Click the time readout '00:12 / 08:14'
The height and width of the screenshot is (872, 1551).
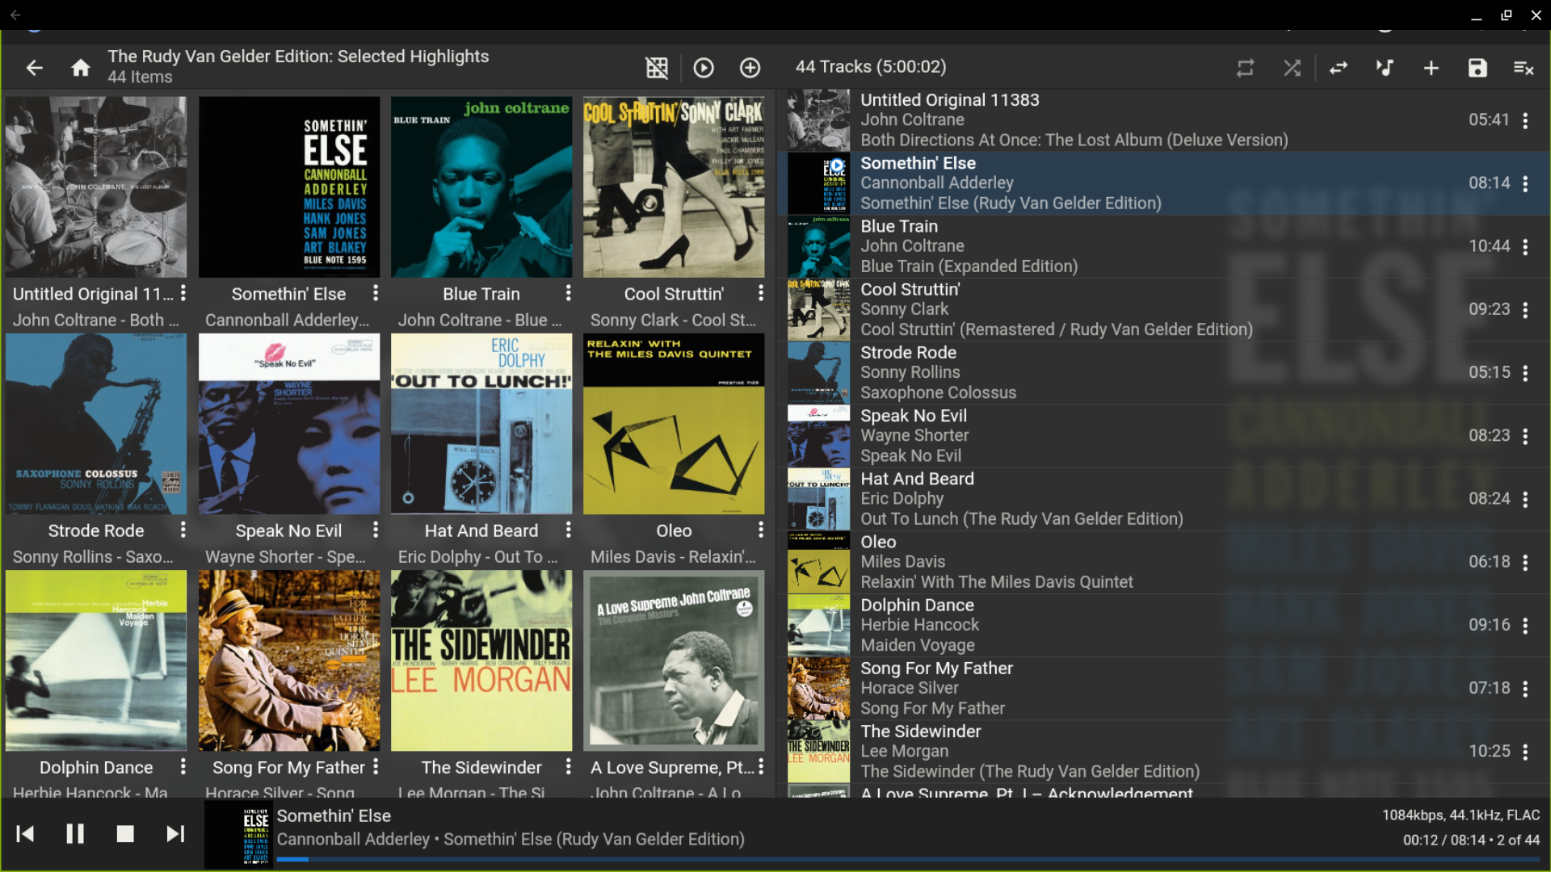pyautogui.click(x=1444, y=841)
